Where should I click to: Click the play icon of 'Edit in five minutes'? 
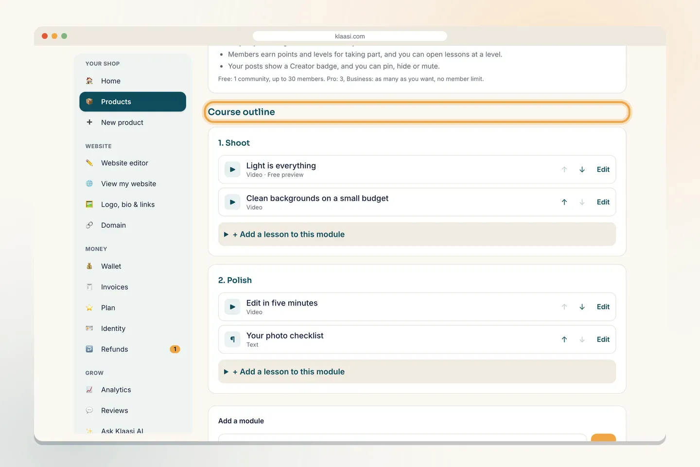[232, 307]
